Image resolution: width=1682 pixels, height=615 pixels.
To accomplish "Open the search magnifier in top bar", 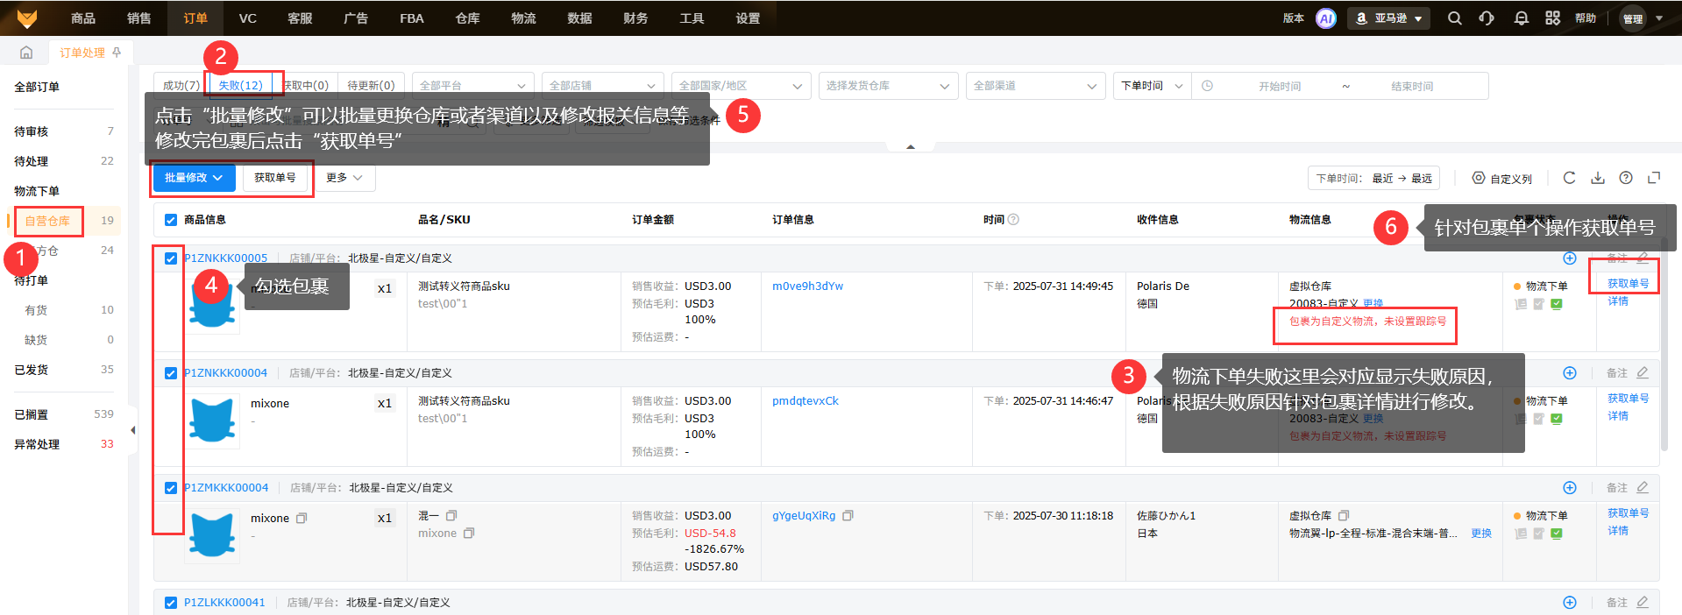I will [x=1454, y=18].
